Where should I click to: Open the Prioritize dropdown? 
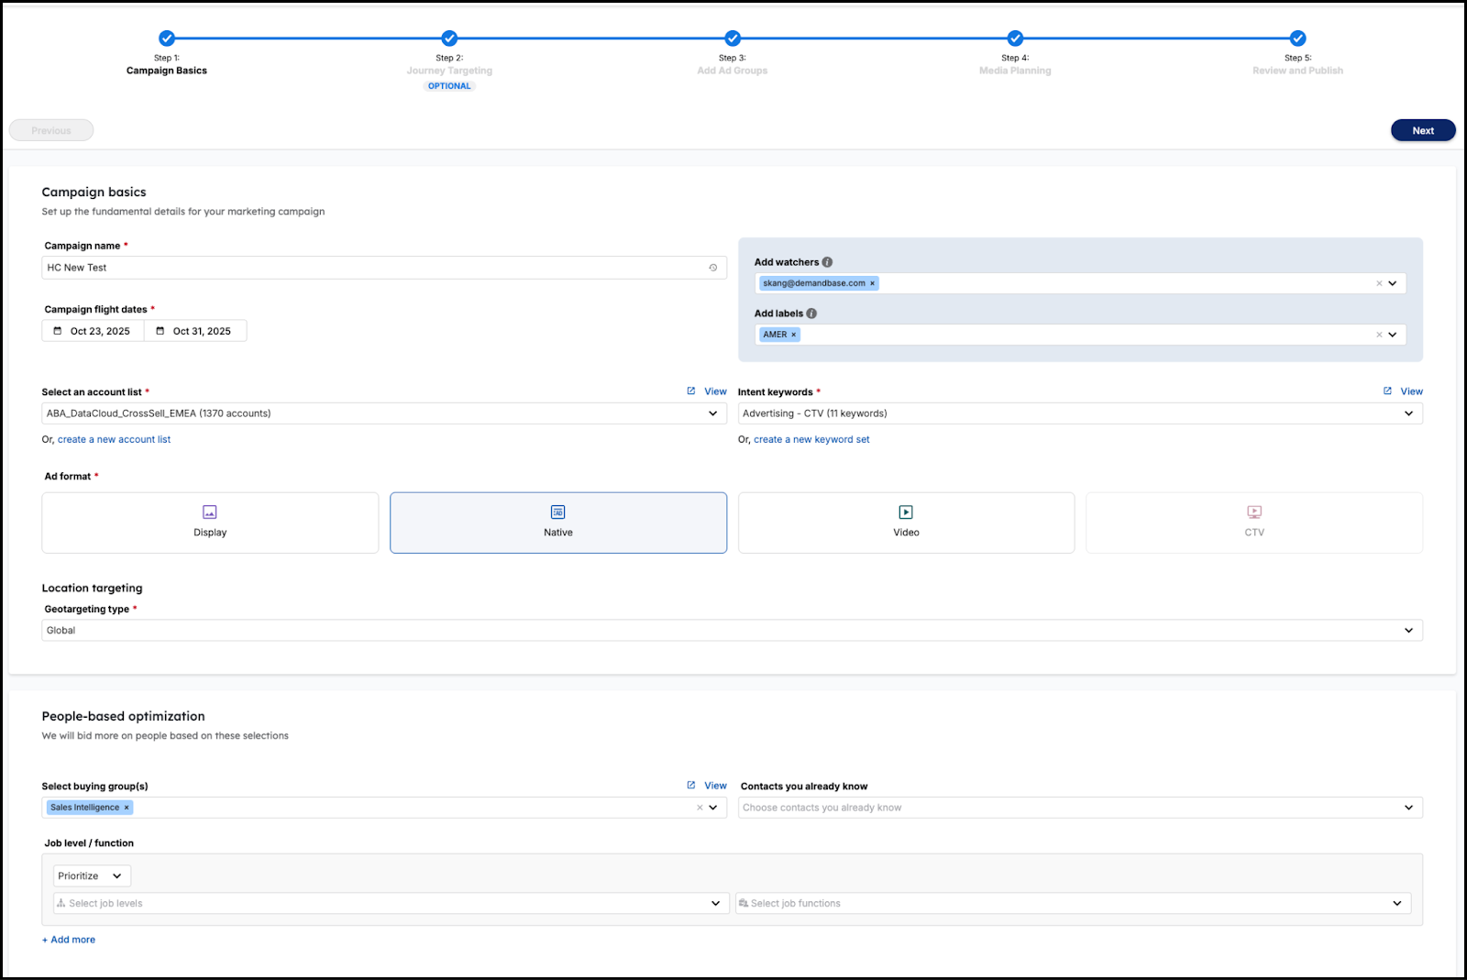[x=92, y=876]
